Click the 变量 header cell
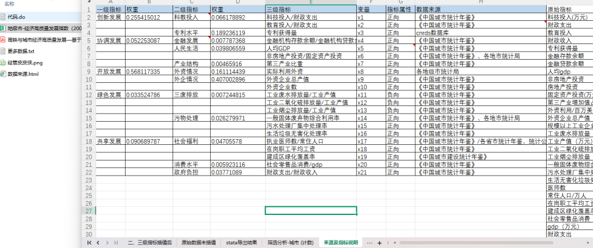This screenshot has height=248, width=593. pos(371,9)
